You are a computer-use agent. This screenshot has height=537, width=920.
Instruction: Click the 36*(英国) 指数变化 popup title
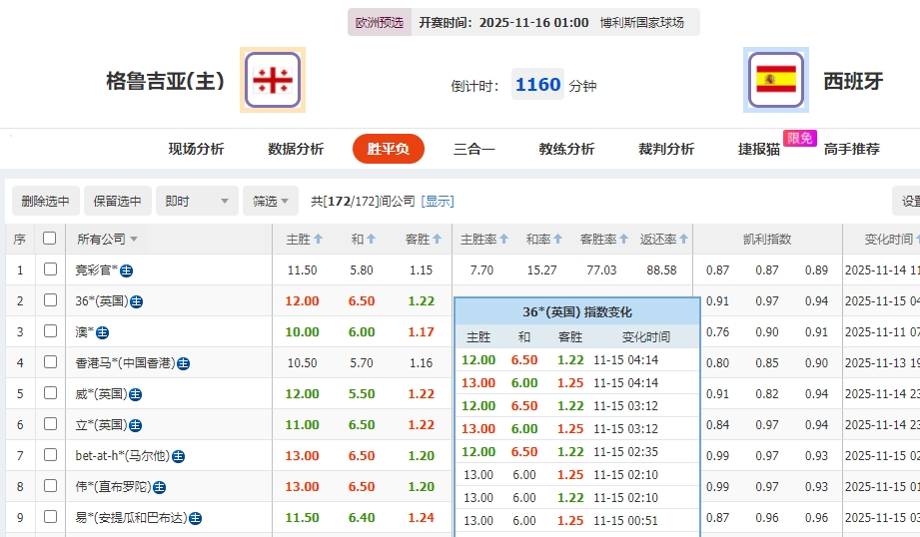(x=577, y=312)
